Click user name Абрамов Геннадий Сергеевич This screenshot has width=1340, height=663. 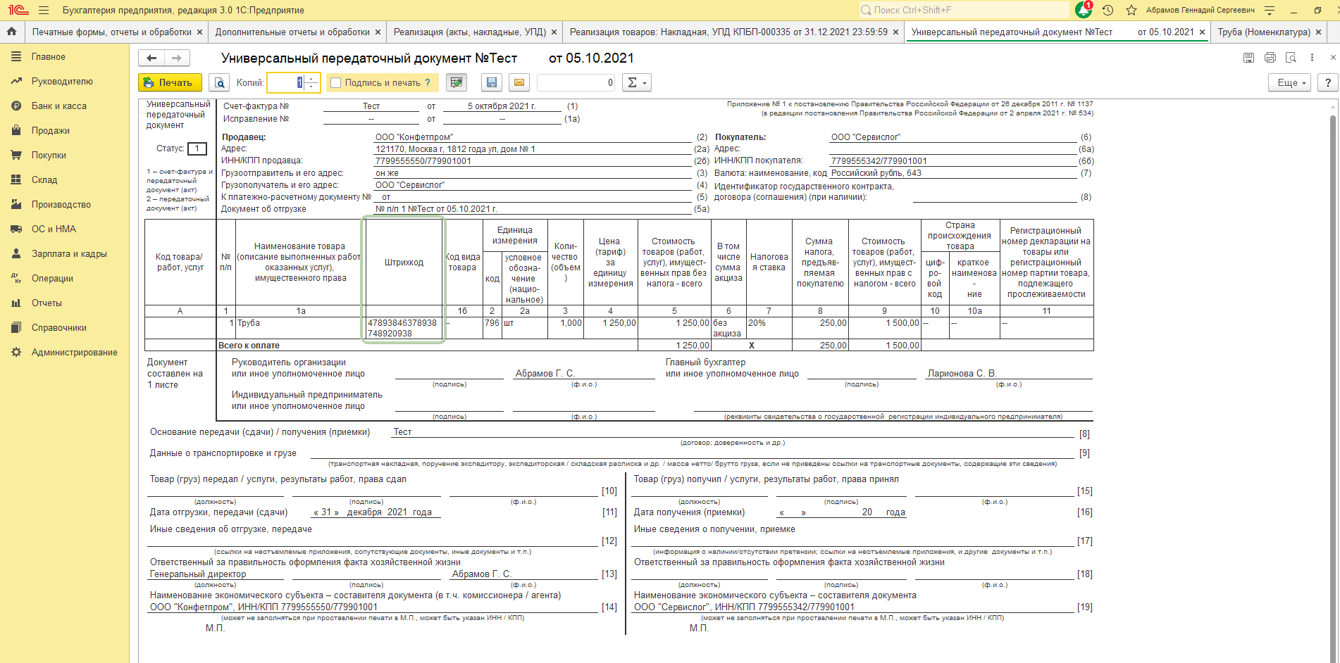[x=1200, y=11]
